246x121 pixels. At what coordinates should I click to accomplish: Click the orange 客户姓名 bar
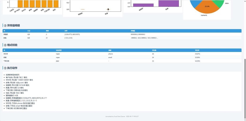[20, 4]
